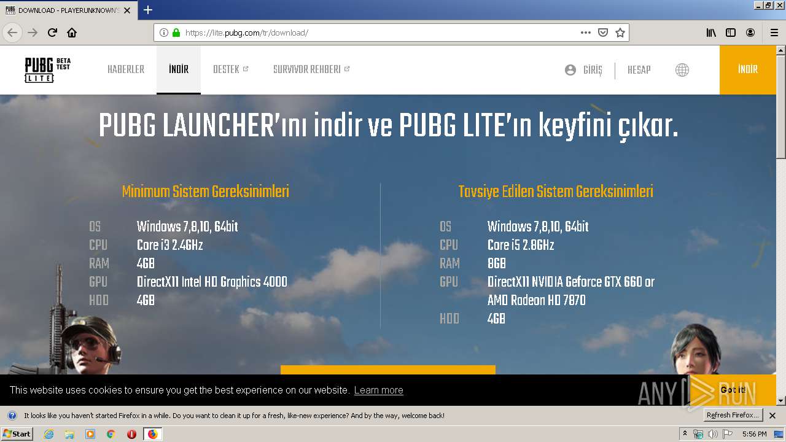Accept cookies with Got it button
786x442 pixels.
click(733, 390)
